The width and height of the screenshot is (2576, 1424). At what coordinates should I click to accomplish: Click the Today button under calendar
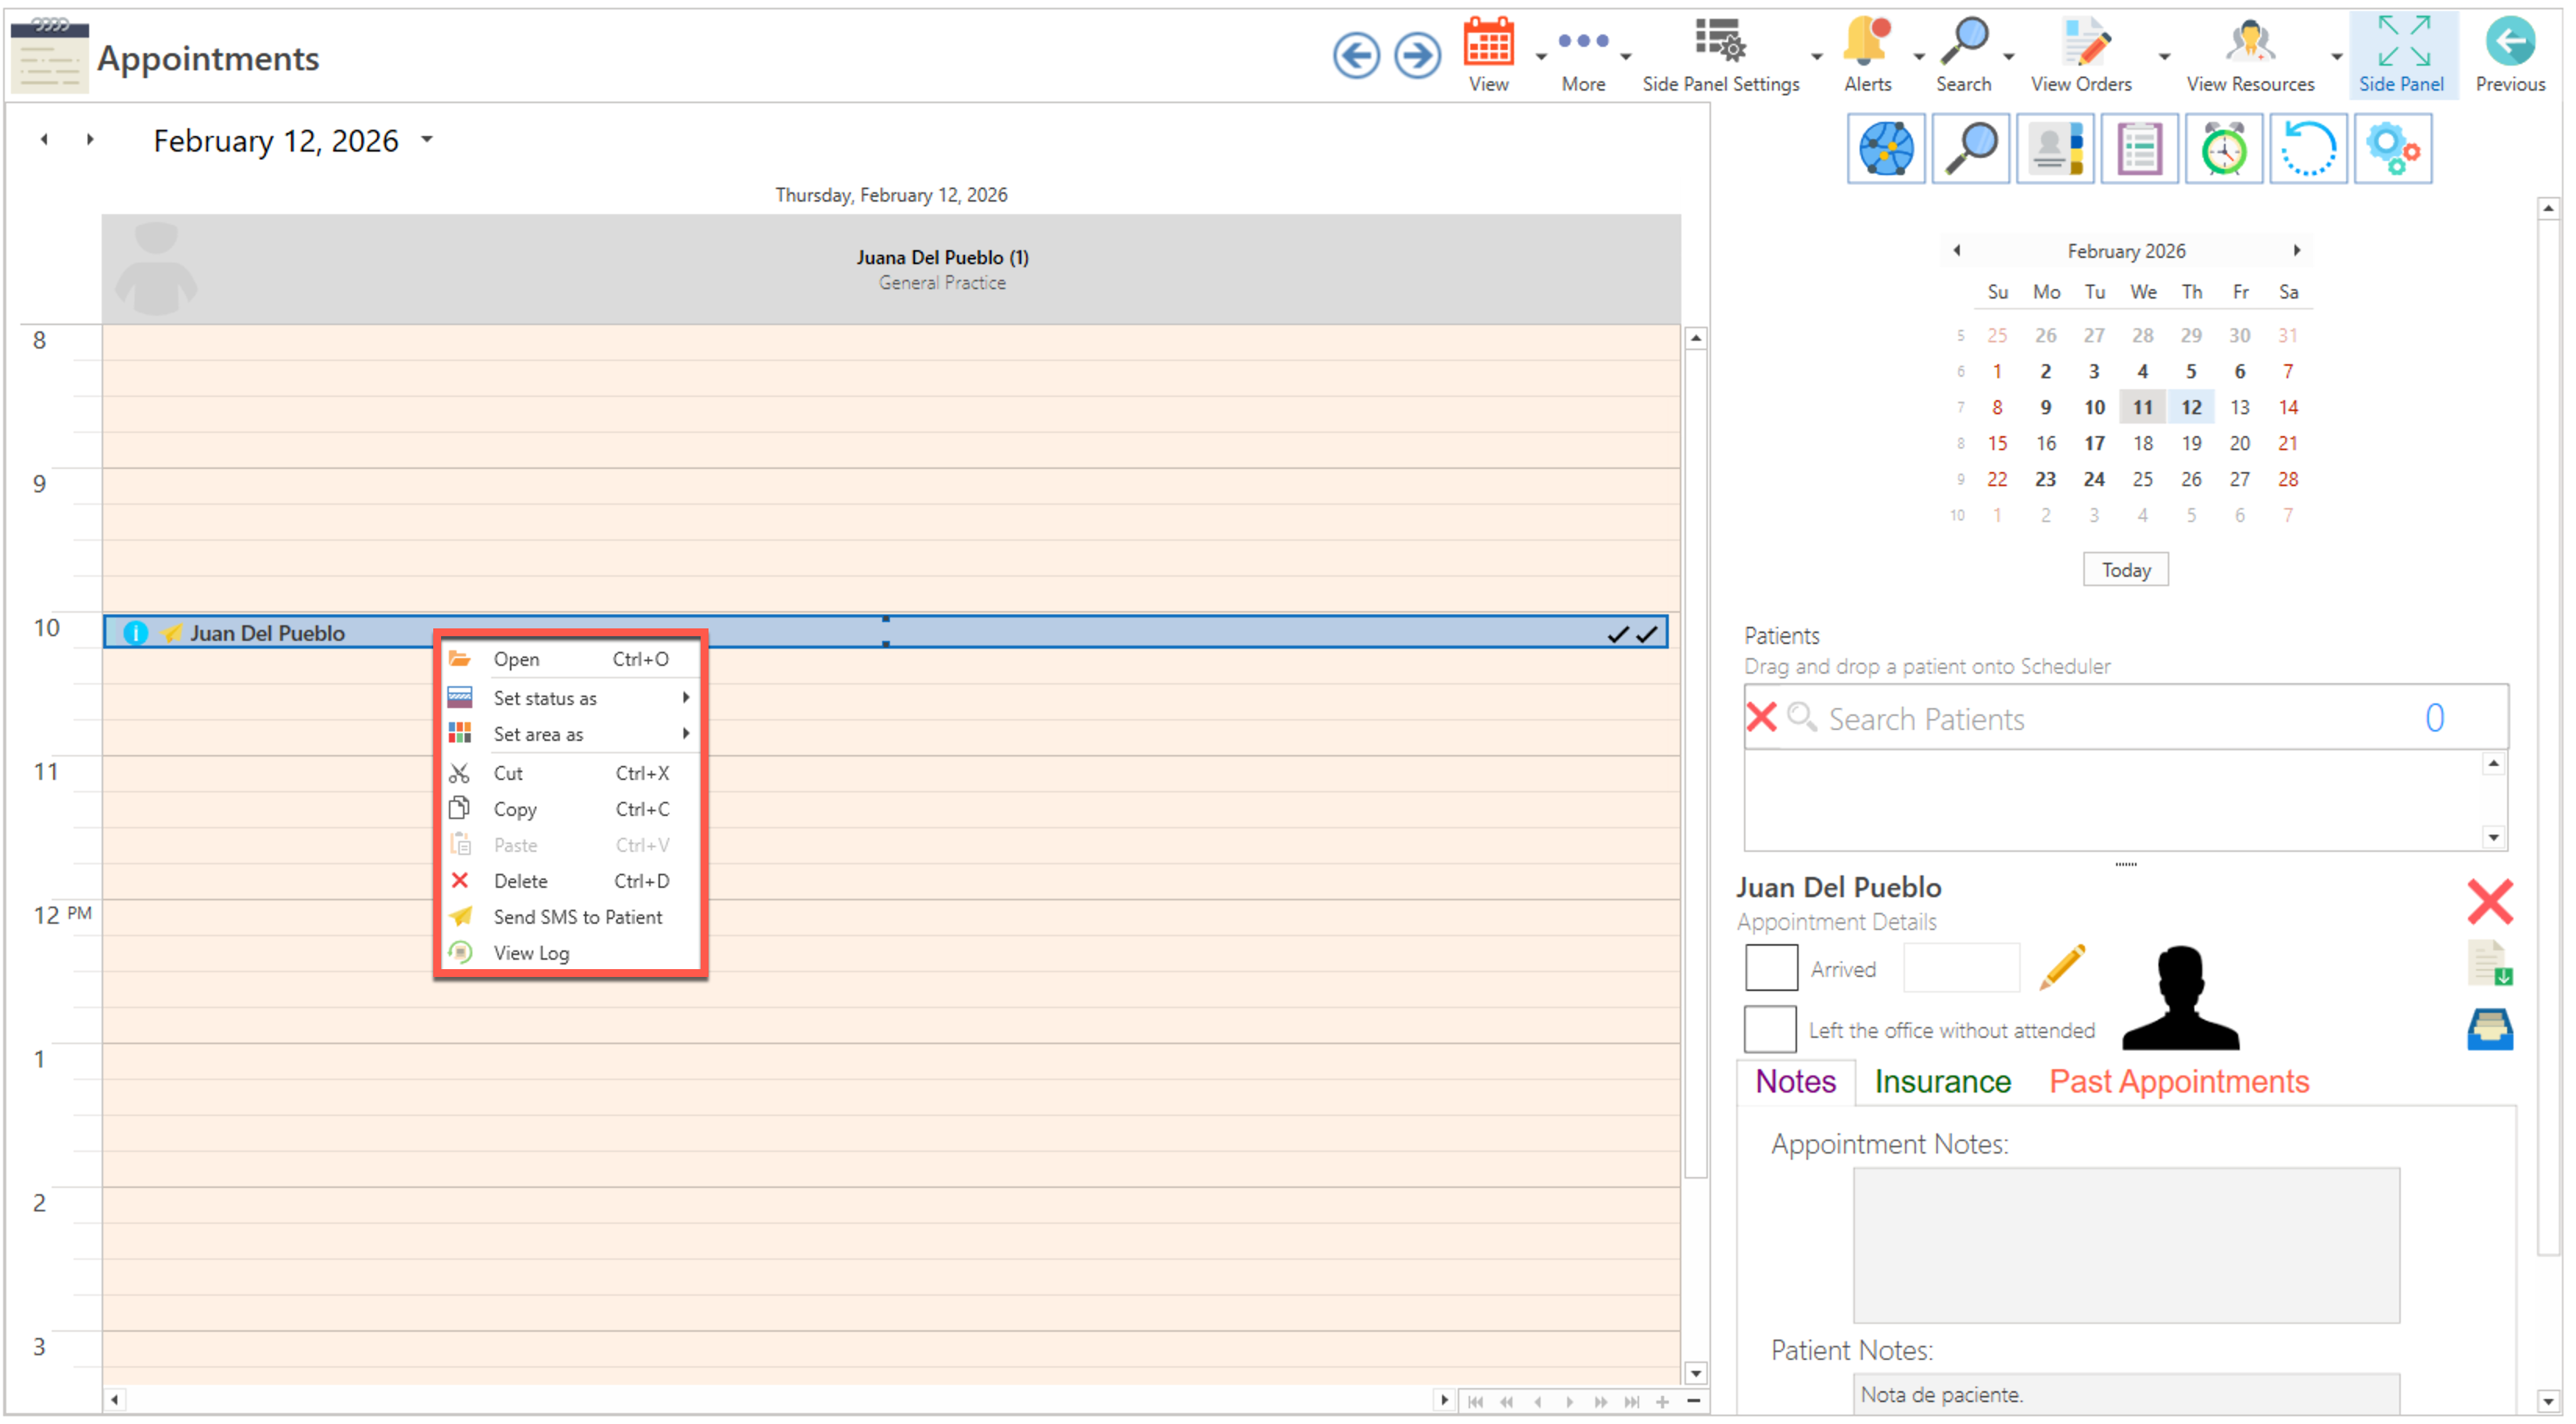click(x=2125, y=570)
